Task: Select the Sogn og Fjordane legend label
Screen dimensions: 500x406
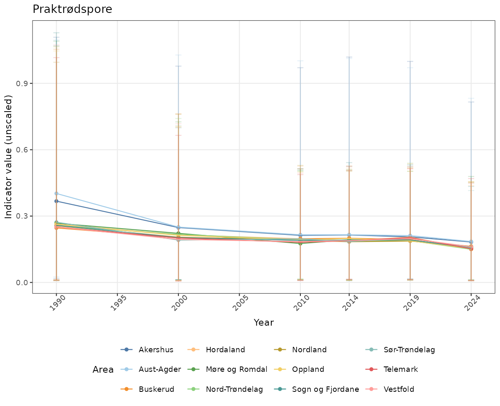Action: tap(325, 389)
